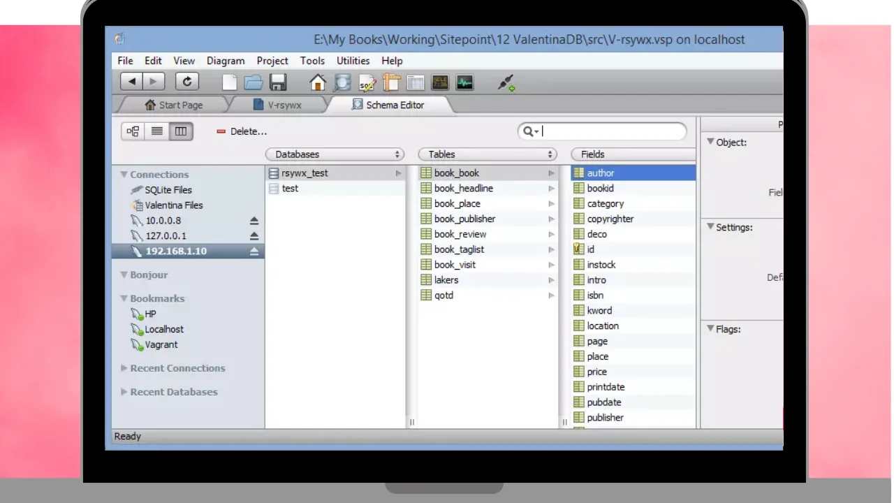This screenshot has width=894, height=503.
Task: Expand the Recent Connections section
Action: [124, 368]
